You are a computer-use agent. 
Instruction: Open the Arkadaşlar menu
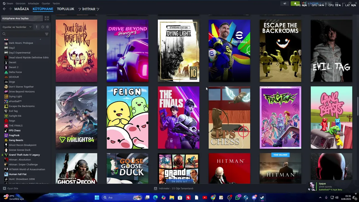point(34,3)
